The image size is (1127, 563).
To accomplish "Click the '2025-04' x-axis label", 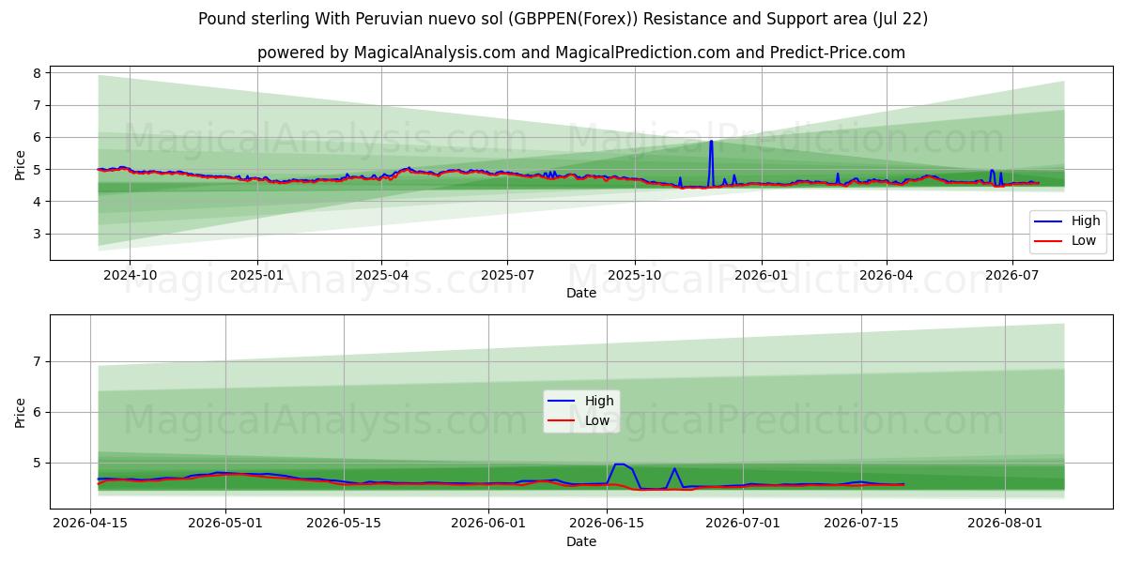I will pyautogui.click(x=381, y=276).
